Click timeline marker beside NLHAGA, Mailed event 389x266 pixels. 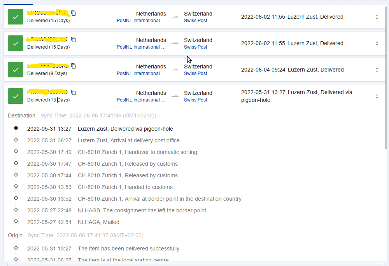16,221
